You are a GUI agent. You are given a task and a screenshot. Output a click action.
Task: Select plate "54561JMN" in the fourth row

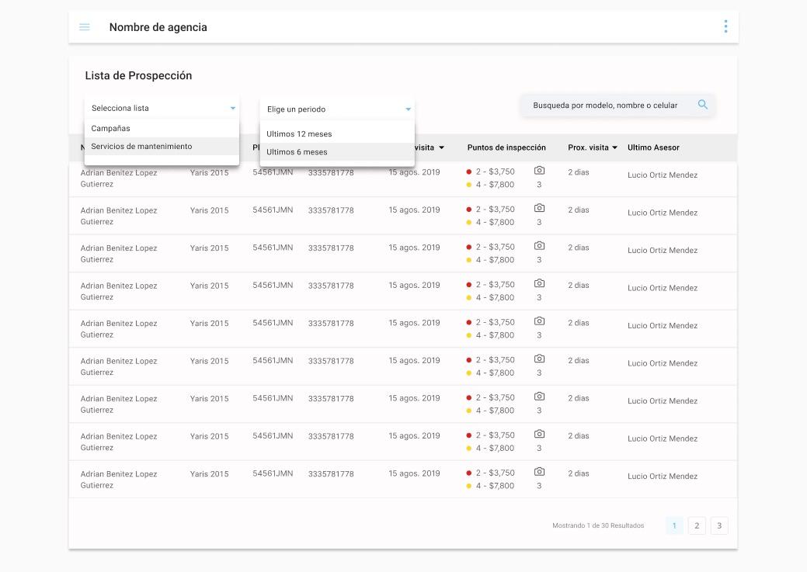point(273,285)
